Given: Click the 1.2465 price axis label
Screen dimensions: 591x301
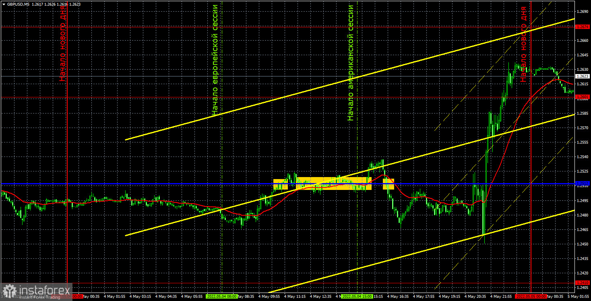Looking at the screenshot, I should [x=583, y=229].
